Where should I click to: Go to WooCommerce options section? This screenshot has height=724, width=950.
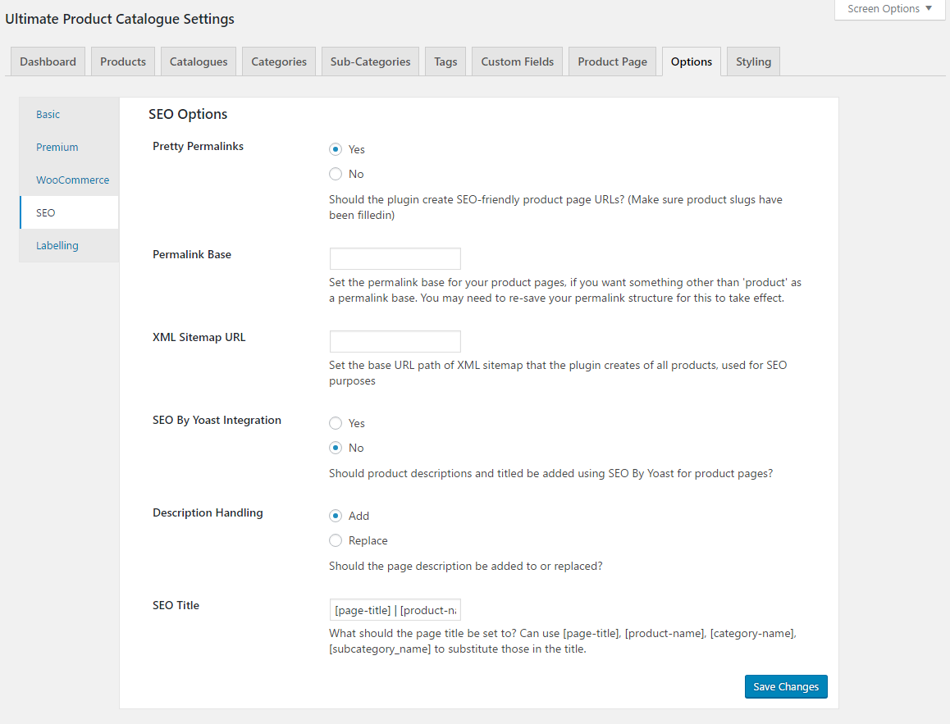click(72, 180)
